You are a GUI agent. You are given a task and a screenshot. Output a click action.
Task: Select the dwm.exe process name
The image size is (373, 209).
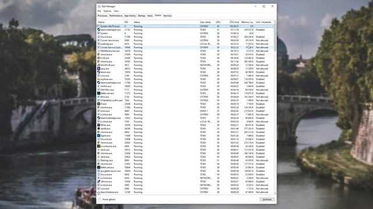pyautogui.click(x=105, y=111)
